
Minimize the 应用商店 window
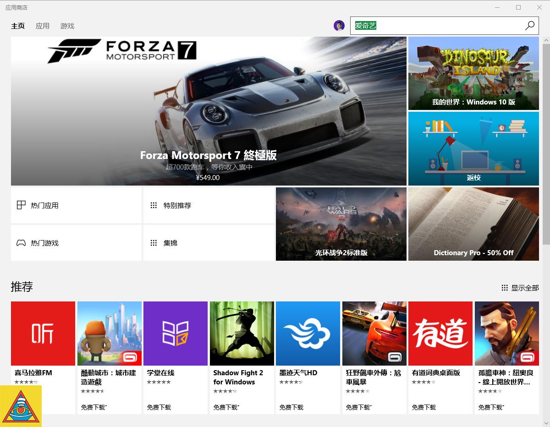tap(497, 7)
